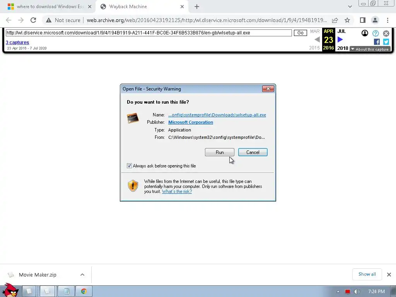Viewport: 396px width, 297px height.
Task: Open the What's the risk? link
Action: 177,191
